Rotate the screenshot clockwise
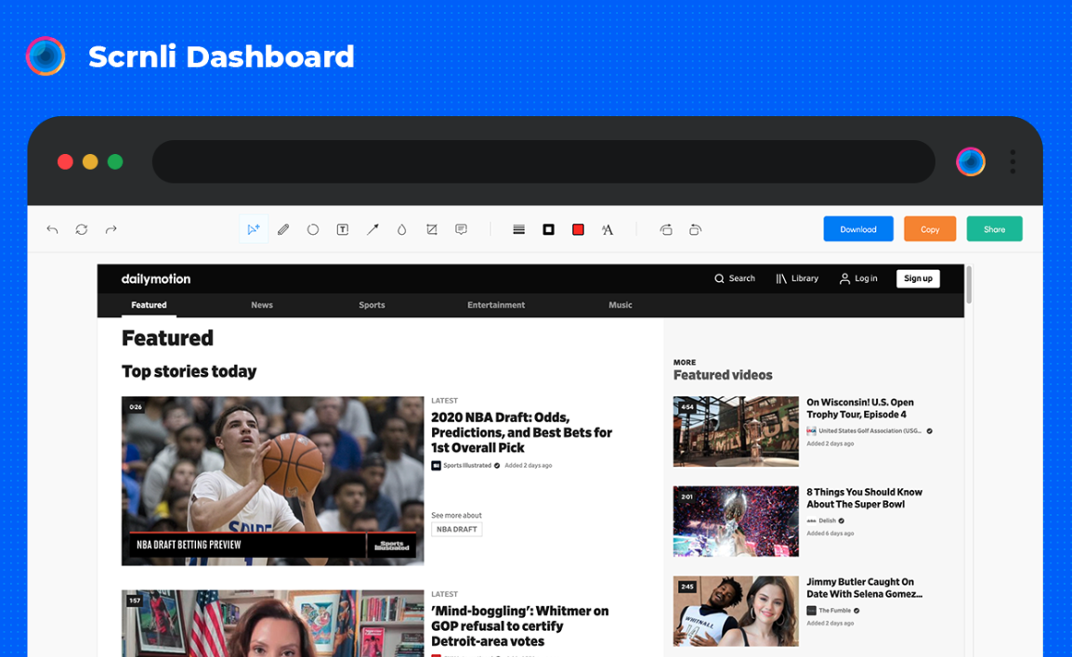Screen dimensions: 1072x657 coord(695,229)
